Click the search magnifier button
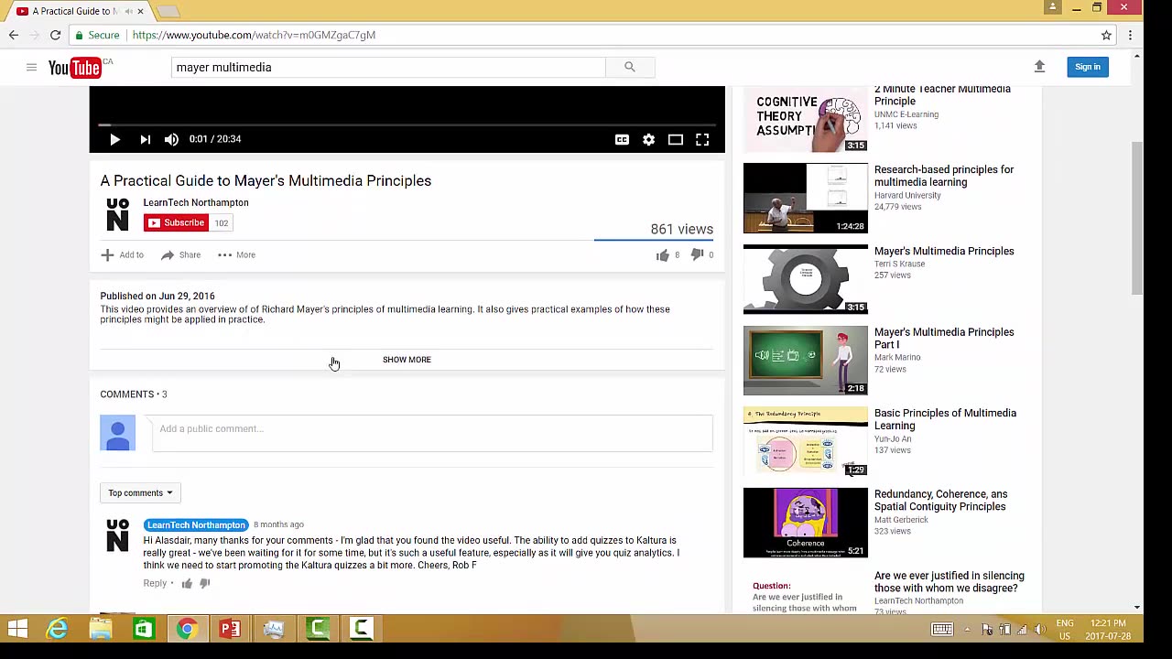This screenshot has height=659, width=1172. pos(629,67)
